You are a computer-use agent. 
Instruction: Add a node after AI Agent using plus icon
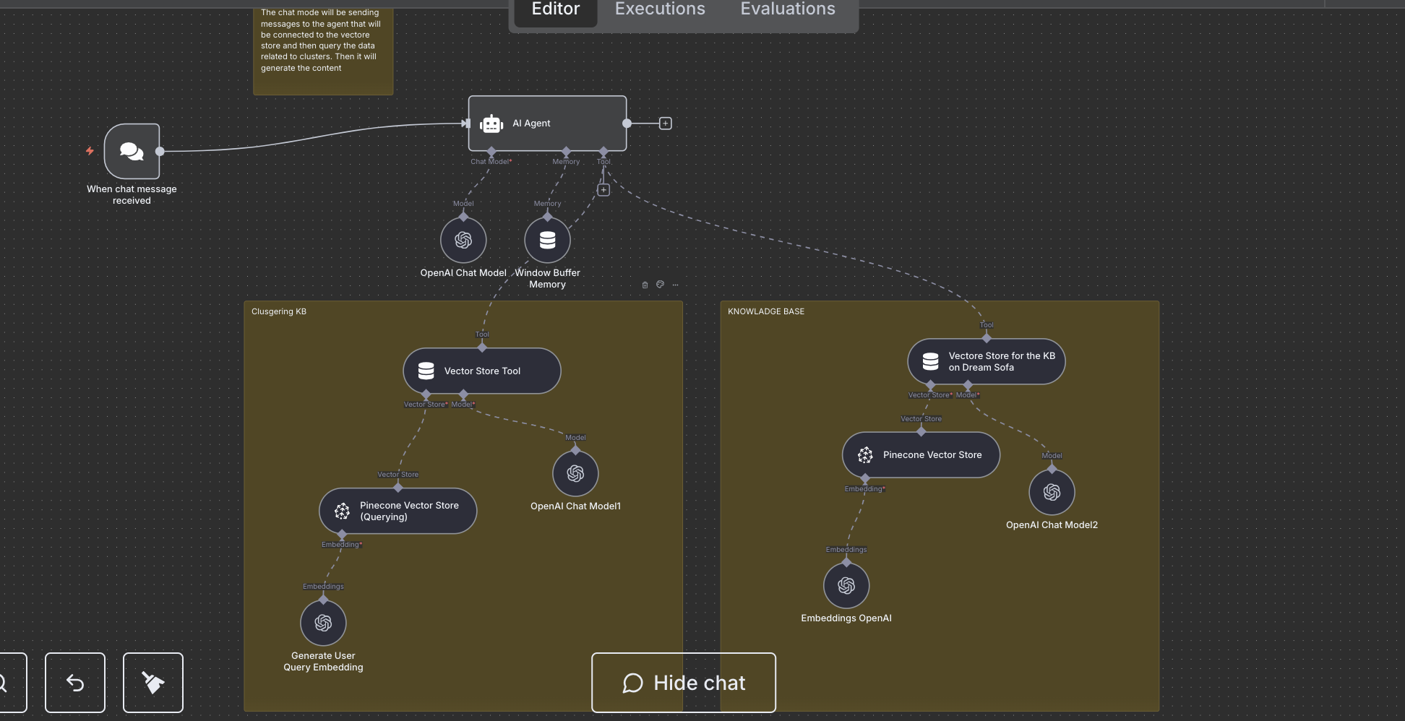(x=664, y=123)
